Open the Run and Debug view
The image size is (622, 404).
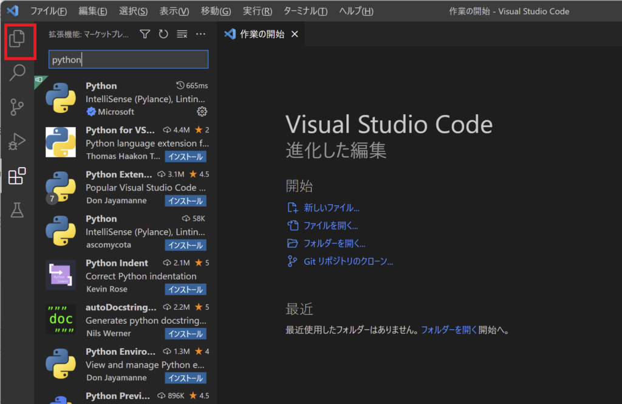[x=17, y=142]
